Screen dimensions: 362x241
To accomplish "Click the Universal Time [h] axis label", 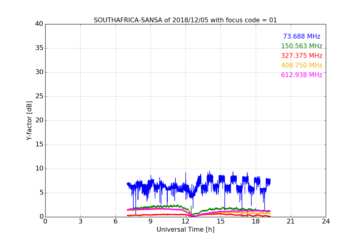I will click(185, 230).
